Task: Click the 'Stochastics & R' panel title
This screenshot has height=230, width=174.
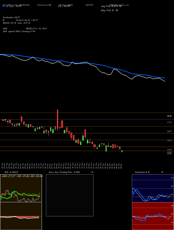Action: point(142,172)
